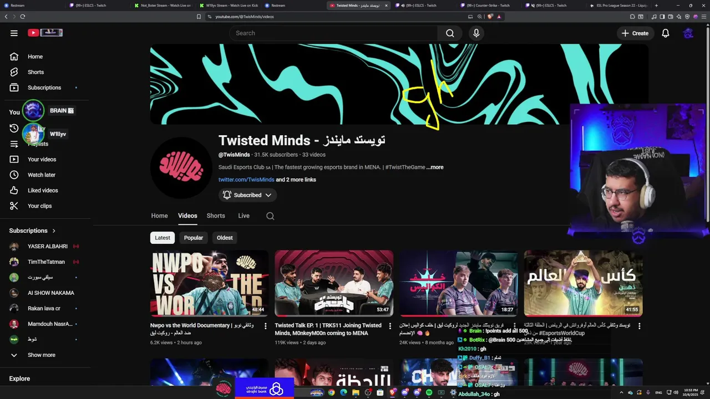
Task: Open Spotify from the taskbar
Action: (x=429, y=393)
